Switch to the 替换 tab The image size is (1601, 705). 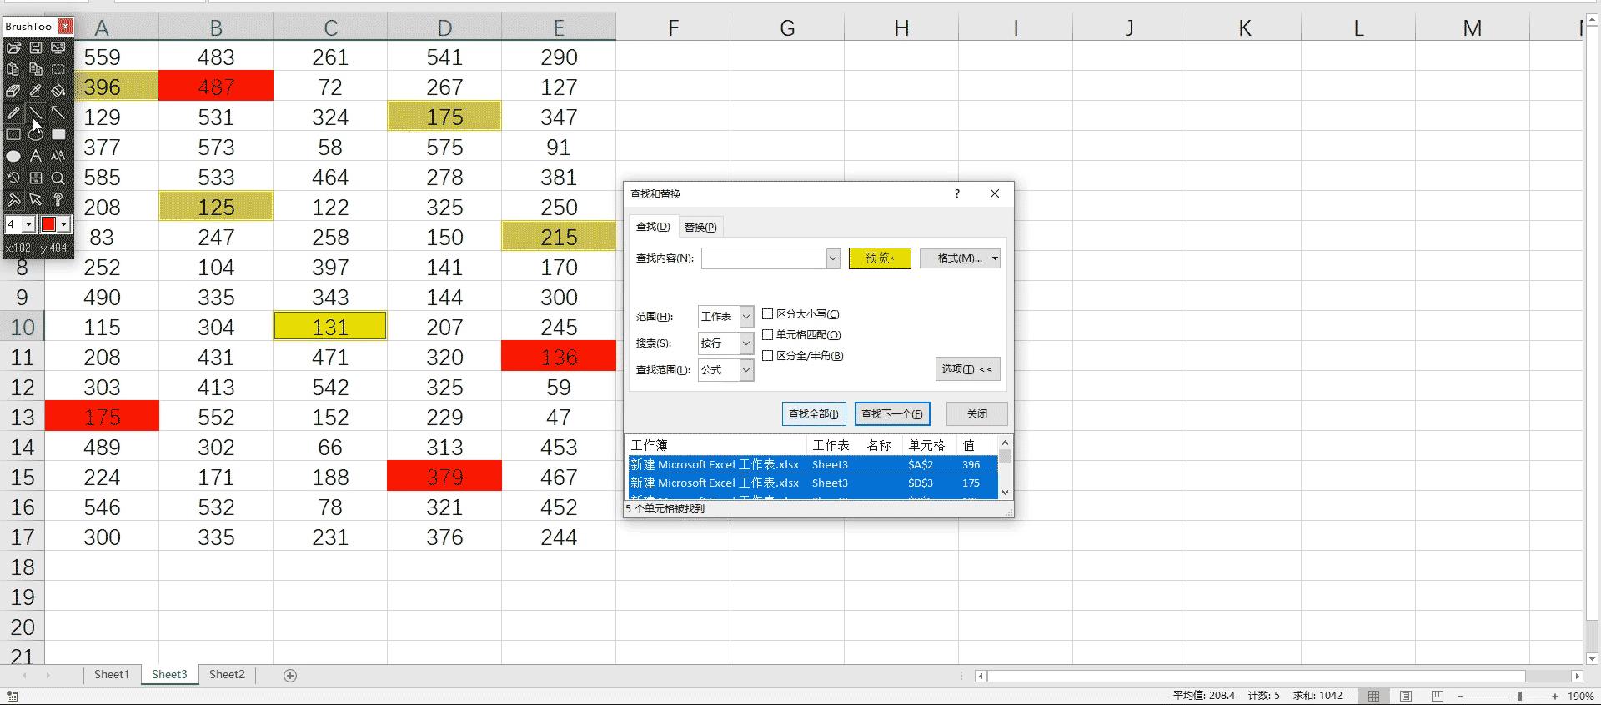click(x=700, y=227)
